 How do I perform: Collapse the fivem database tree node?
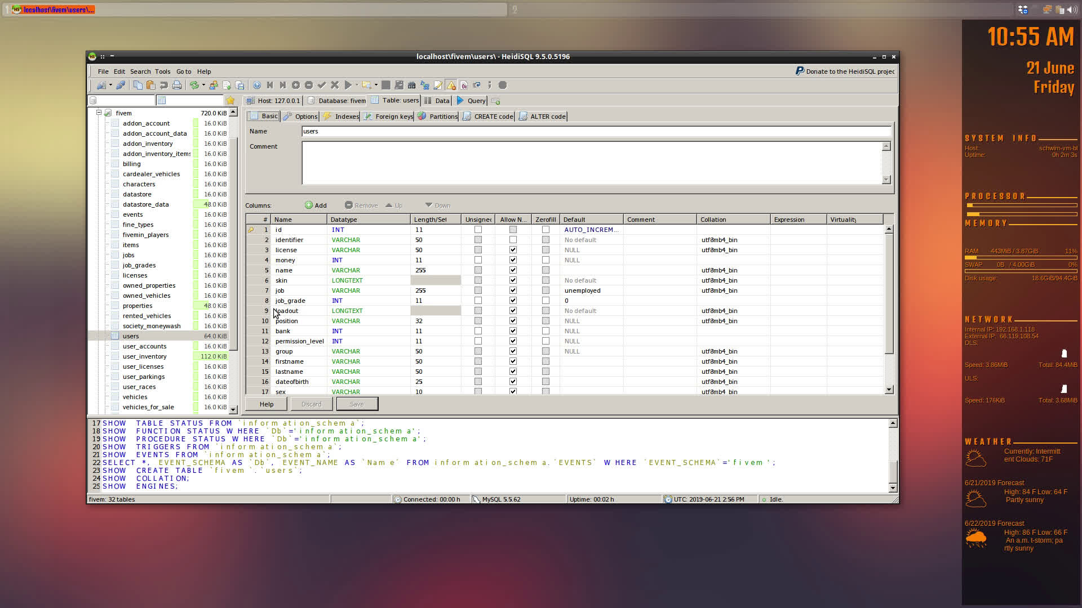[x=99, y=113]
